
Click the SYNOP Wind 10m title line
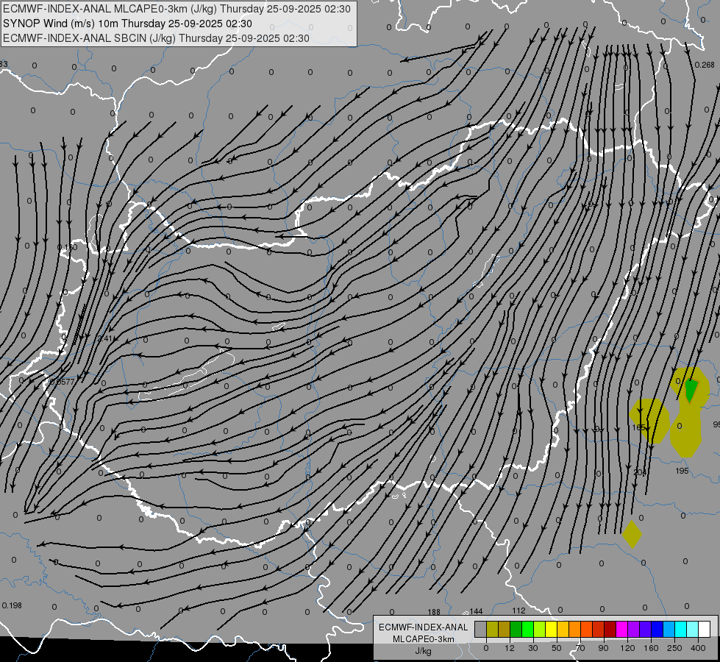coord(127,24)
